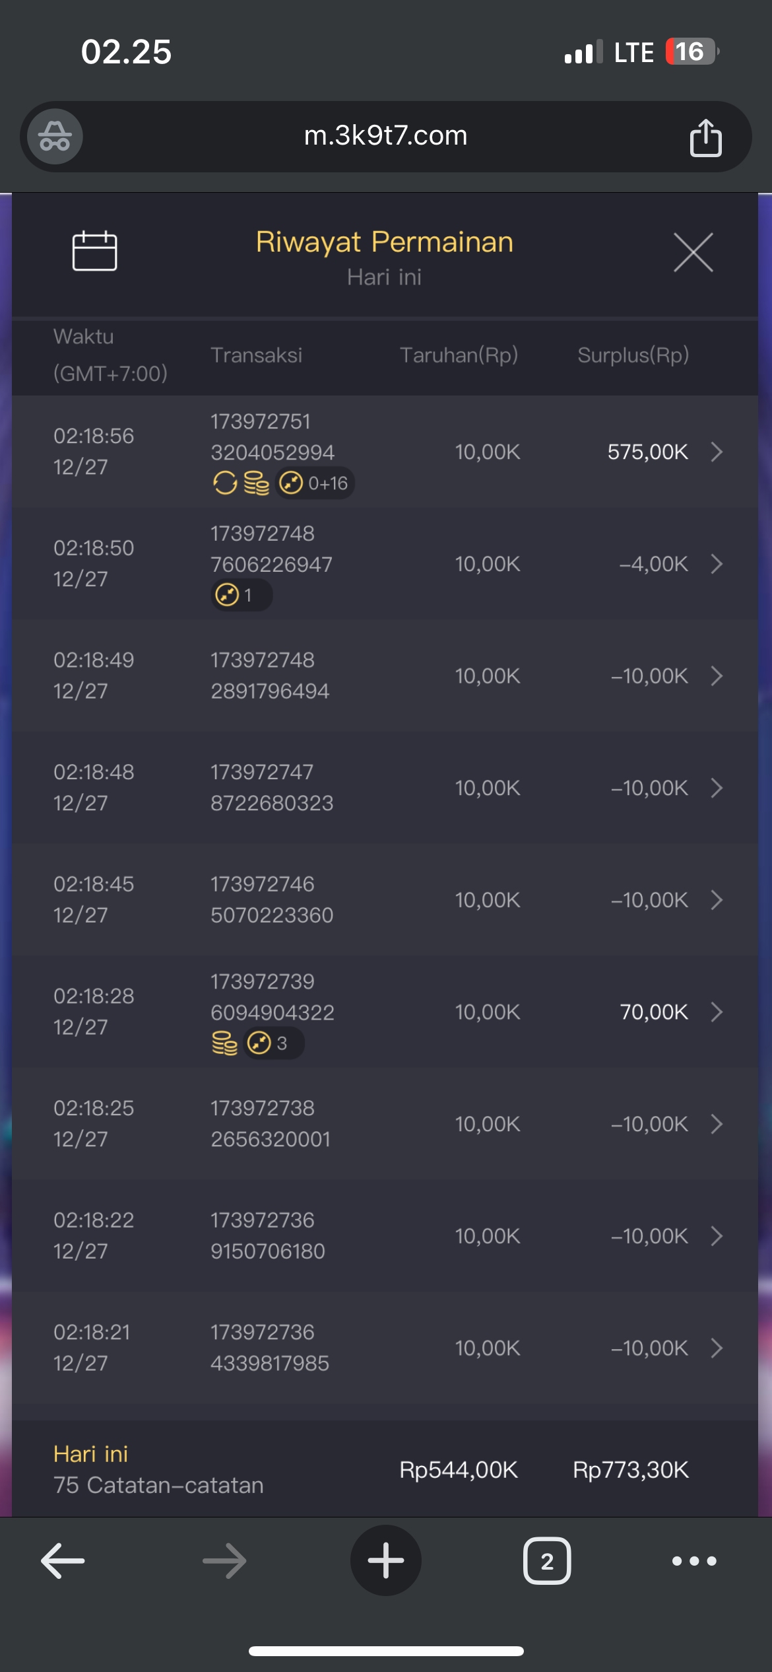This screenshot has width=772, height=1672.
Task: Tap the share icon in address bar
Action: tap(705, 137)
